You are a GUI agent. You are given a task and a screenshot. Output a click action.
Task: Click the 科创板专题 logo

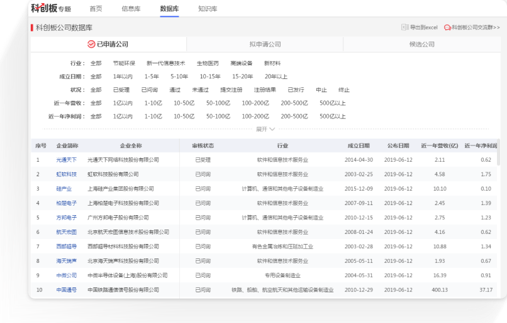pos(51,8)
